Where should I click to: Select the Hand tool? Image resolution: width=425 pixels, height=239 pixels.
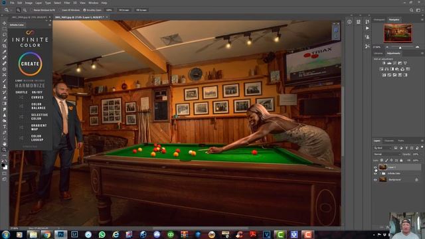(5, 144)
